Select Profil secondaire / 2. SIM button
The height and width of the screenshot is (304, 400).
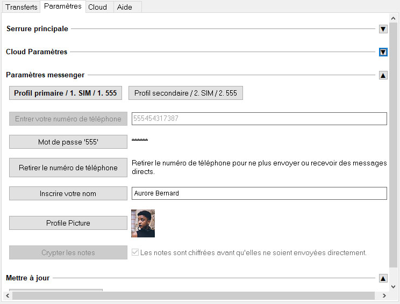click(x=185, y=93)
